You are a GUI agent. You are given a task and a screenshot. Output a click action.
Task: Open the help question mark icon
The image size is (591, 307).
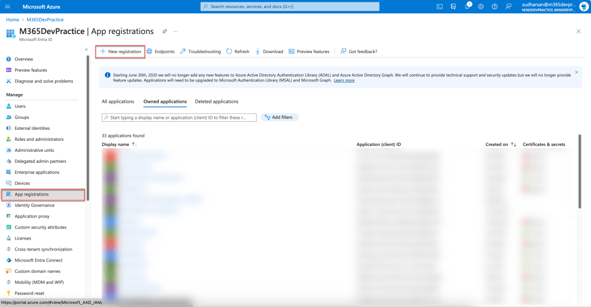[x=495, y=6]
